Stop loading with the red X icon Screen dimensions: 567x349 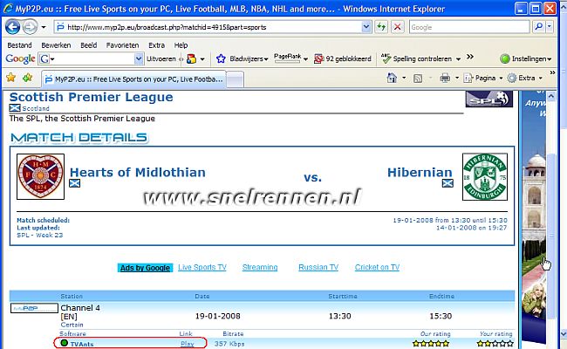(x=398, y=27)
